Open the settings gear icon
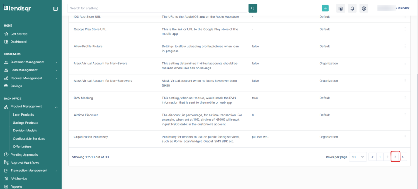 click(363, 8)
